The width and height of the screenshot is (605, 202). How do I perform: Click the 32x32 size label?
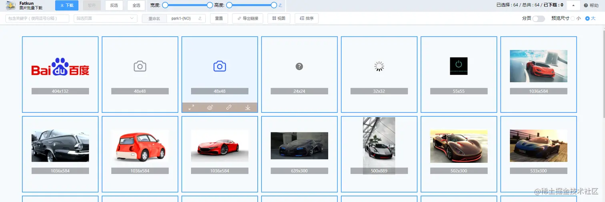tap(379, 91)
